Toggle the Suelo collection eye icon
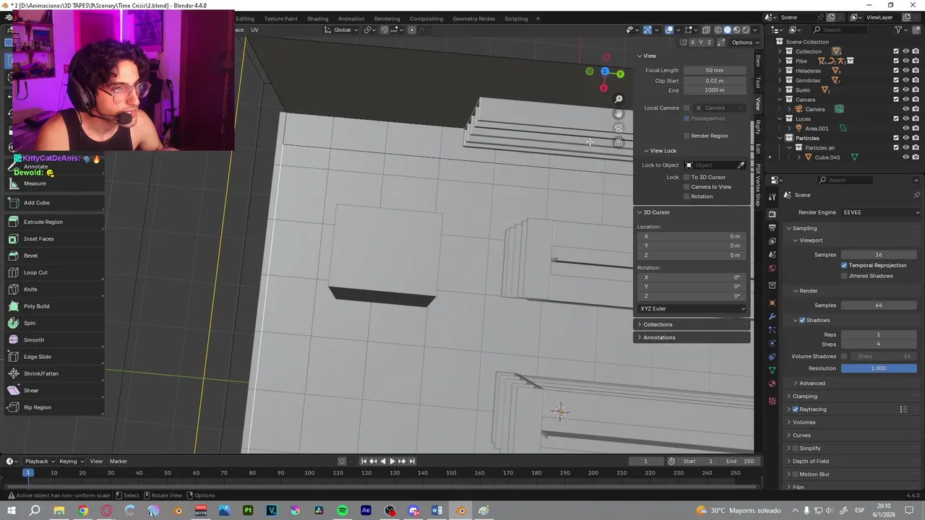 pyautogui.click(x=905, y=90)
